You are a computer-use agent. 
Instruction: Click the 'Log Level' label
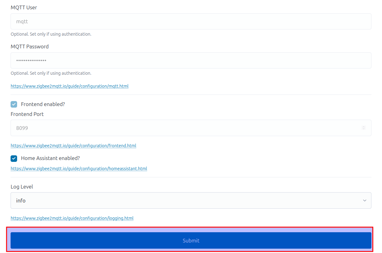coord(22,187)
